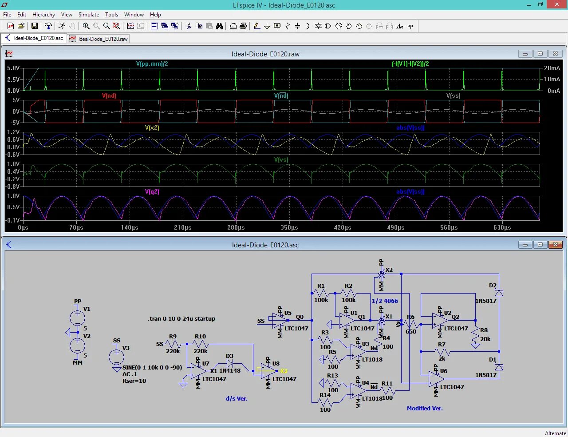Tile windows horizontally via toolbar icon

[x=154, y=26]
